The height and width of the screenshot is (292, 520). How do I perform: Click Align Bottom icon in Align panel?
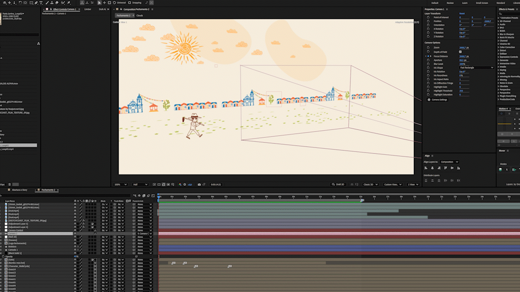[x=459, y=168]
